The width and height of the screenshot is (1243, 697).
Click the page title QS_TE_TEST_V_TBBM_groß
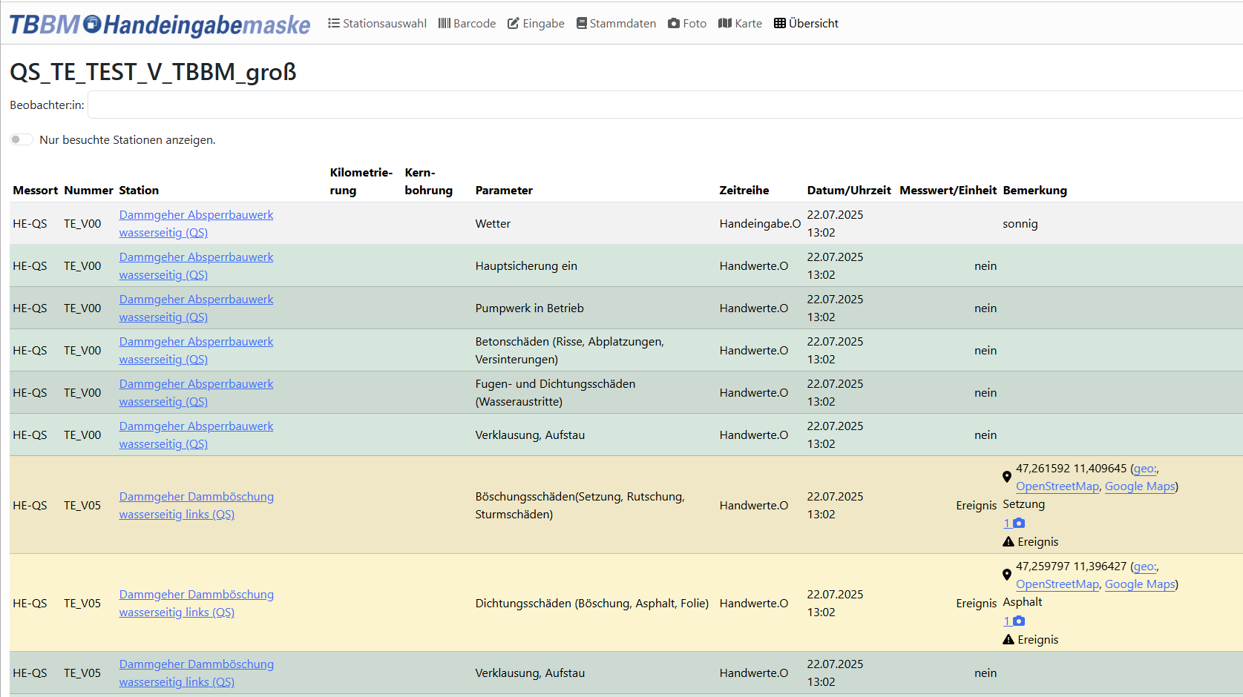click(x=153, y=72)
